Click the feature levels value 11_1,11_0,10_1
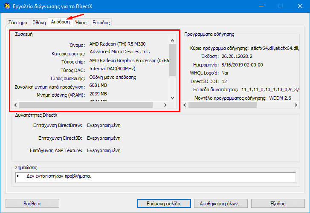 [x=270, y=90]
